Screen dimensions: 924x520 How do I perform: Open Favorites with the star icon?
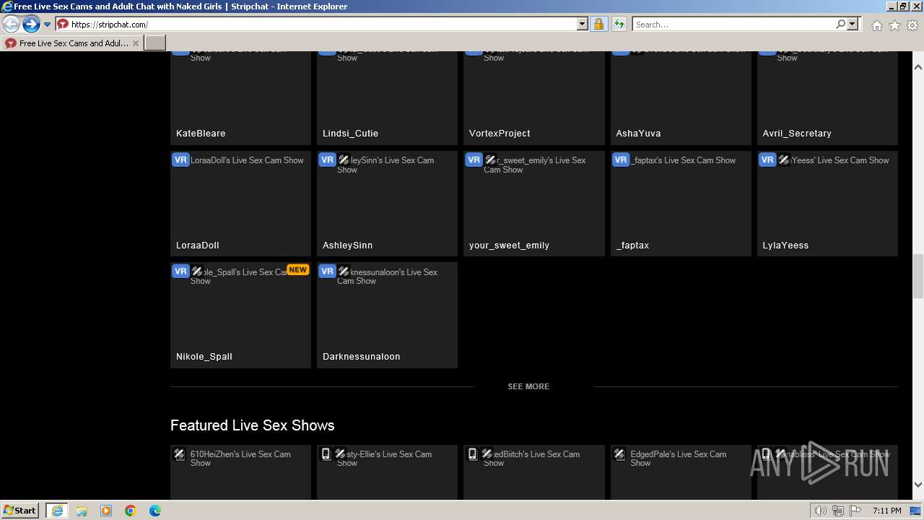tap(894, 25)
